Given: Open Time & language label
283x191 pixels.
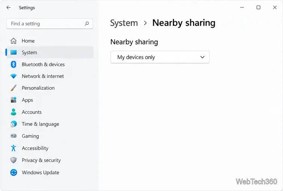Looking at the screenshot, I should point(40,124).
